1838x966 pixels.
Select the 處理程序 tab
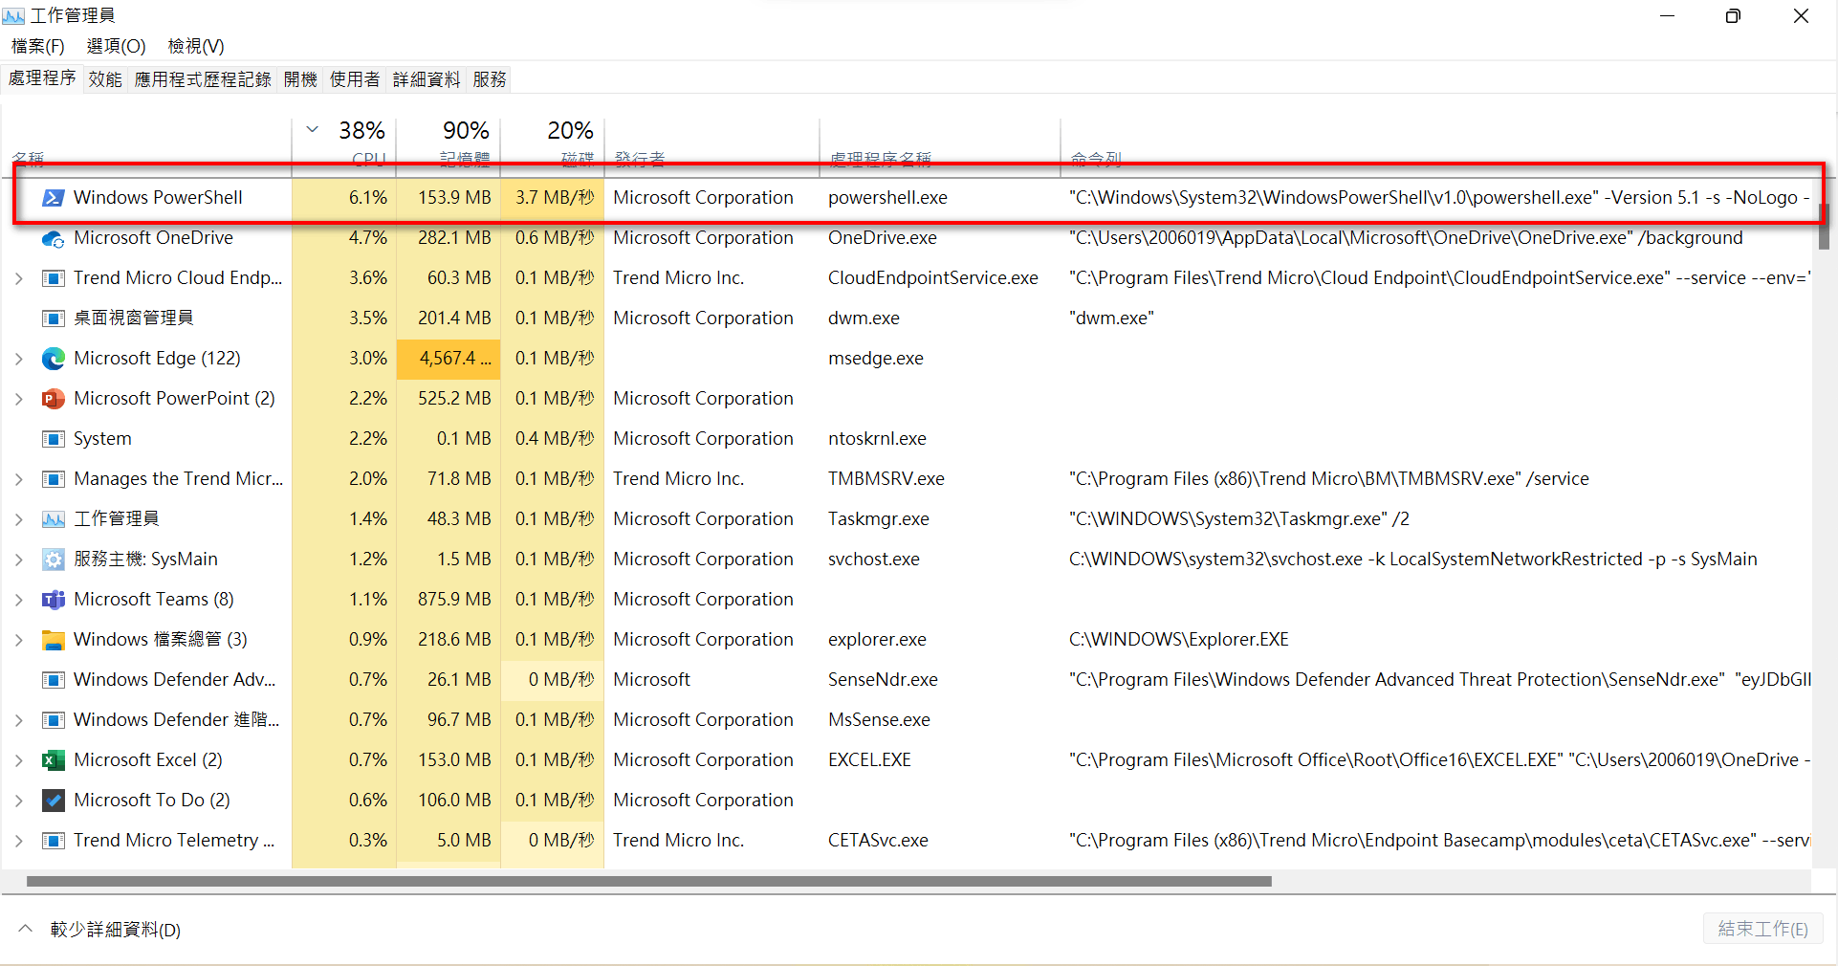tap(42, 78)
